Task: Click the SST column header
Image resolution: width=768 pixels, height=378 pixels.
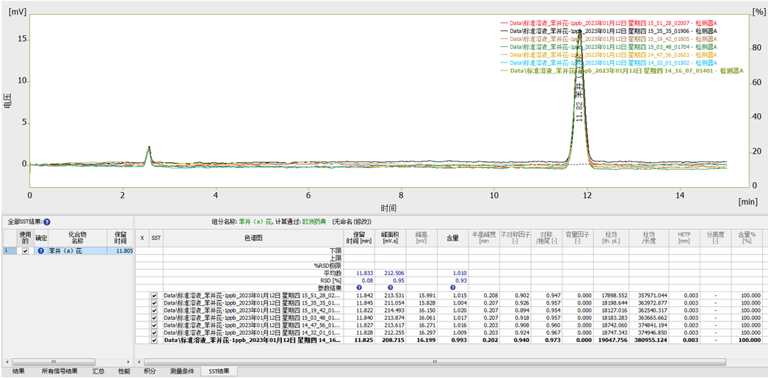Action: tap(156, 238)
